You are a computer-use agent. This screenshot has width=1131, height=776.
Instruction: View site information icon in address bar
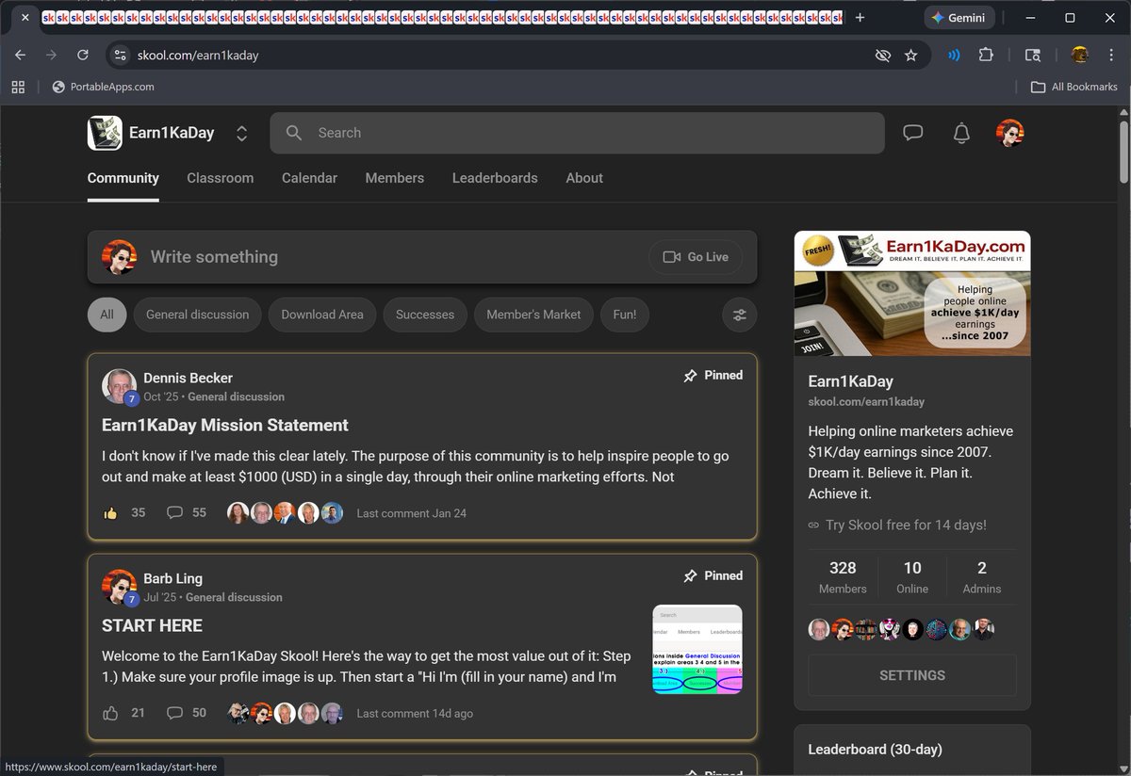click(x=119, y=56)
